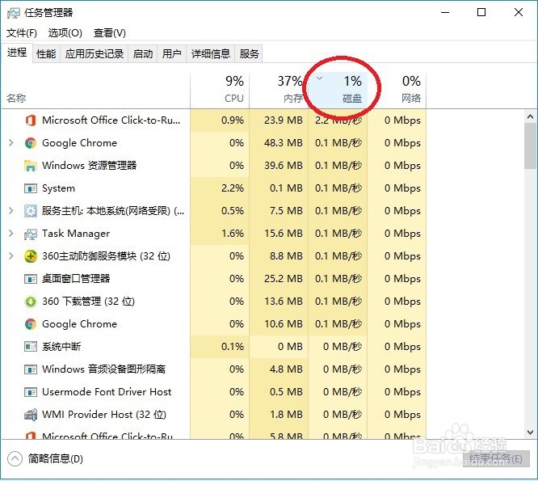Open the 文件(F) menu

(22, 33)
